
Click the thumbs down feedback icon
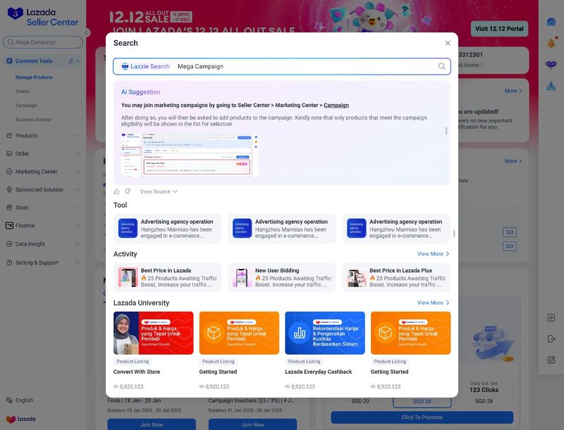[128, 191]
